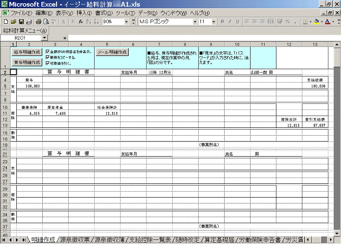
Task: Switch to the 支給控除一覧表 sheet tab
Action: point(150,239)
